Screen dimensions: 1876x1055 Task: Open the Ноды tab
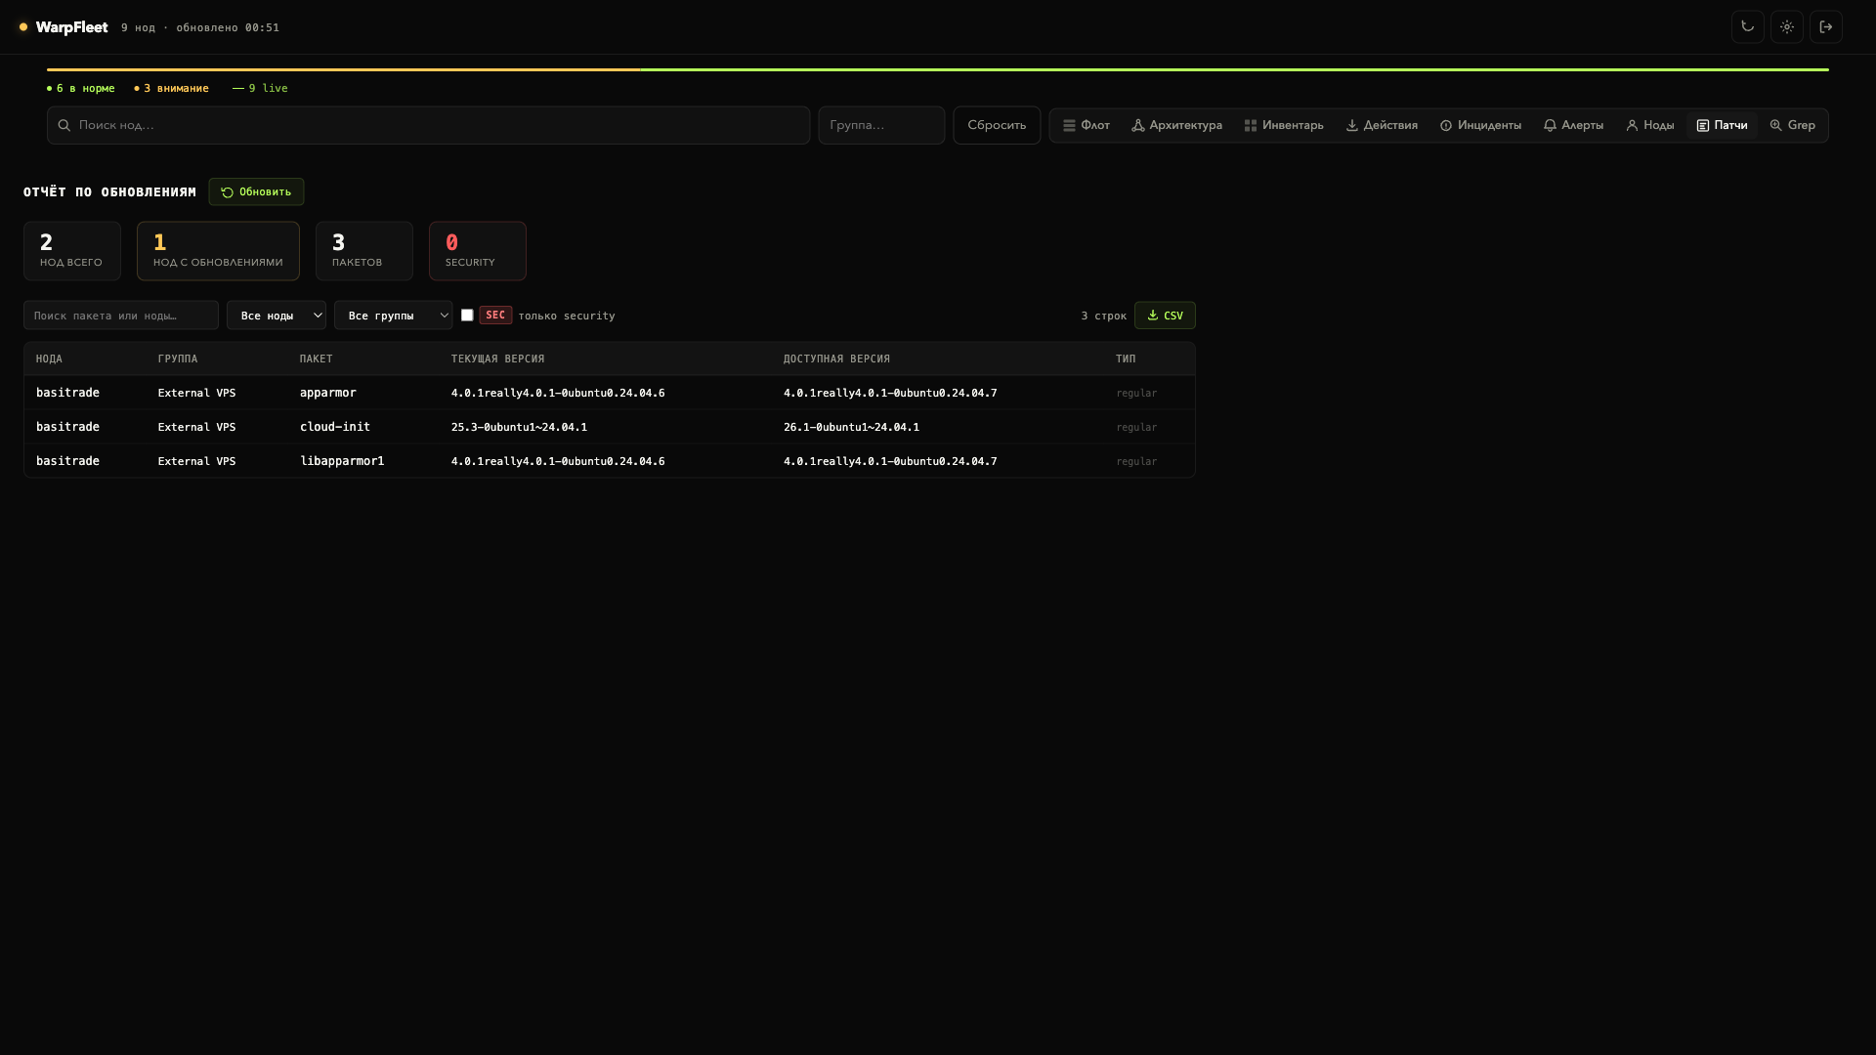1649,125
